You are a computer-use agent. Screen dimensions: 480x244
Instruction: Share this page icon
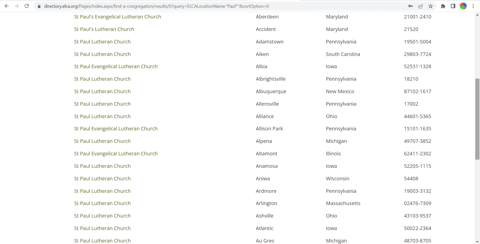tap(420, 6)
